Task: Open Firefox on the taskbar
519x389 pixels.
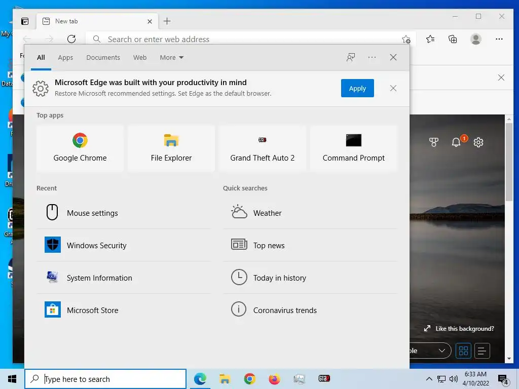Action: [x=274, y=379]
